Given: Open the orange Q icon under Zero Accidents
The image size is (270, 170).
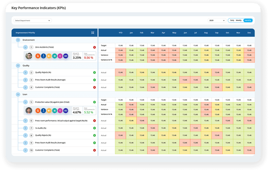Looking at the screenshot, I should pyautogui.click(x=38, y=56).
